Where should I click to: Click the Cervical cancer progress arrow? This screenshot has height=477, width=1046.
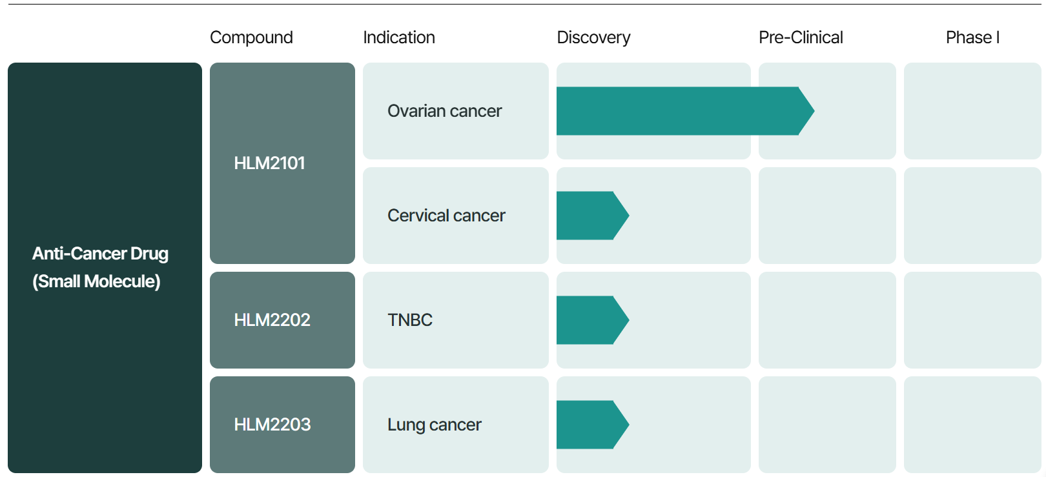(593, 216)
